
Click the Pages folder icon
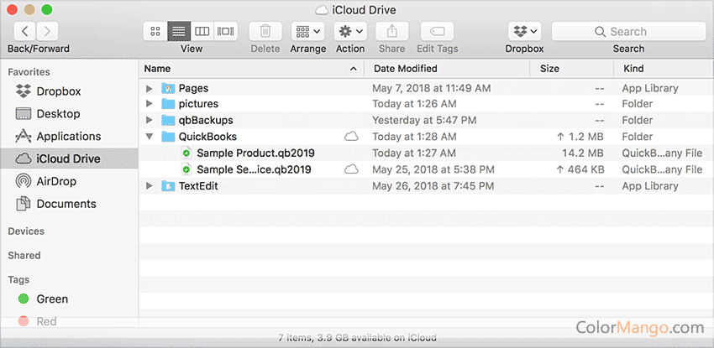coord(168,88)
